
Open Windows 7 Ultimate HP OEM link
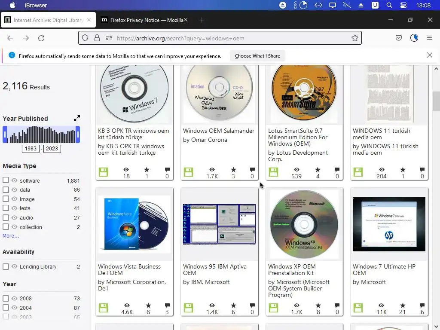point(384,270)
